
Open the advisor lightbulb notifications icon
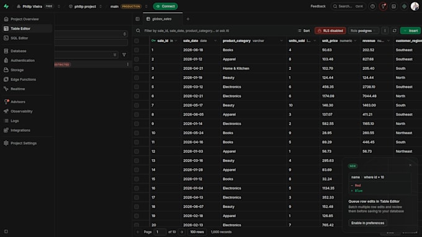(x=383, y=6)
